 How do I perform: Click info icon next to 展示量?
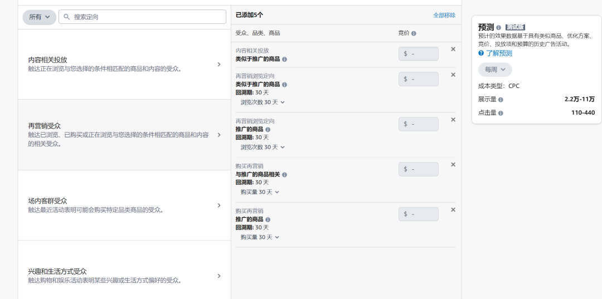point(501,100)
